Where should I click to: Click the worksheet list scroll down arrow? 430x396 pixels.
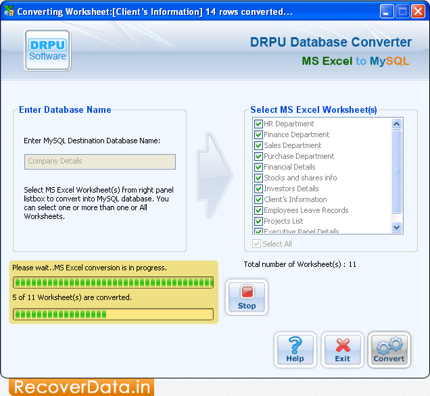[397, 227]
